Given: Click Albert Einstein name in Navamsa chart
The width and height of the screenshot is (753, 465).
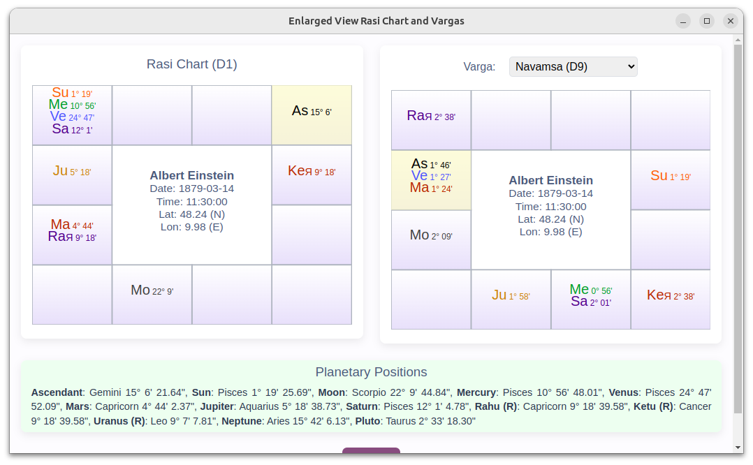Looking at the screenshot, I should [x=551, y=180].
